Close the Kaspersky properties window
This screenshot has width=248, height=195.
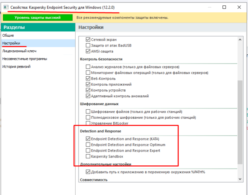[x=239, y=7]
